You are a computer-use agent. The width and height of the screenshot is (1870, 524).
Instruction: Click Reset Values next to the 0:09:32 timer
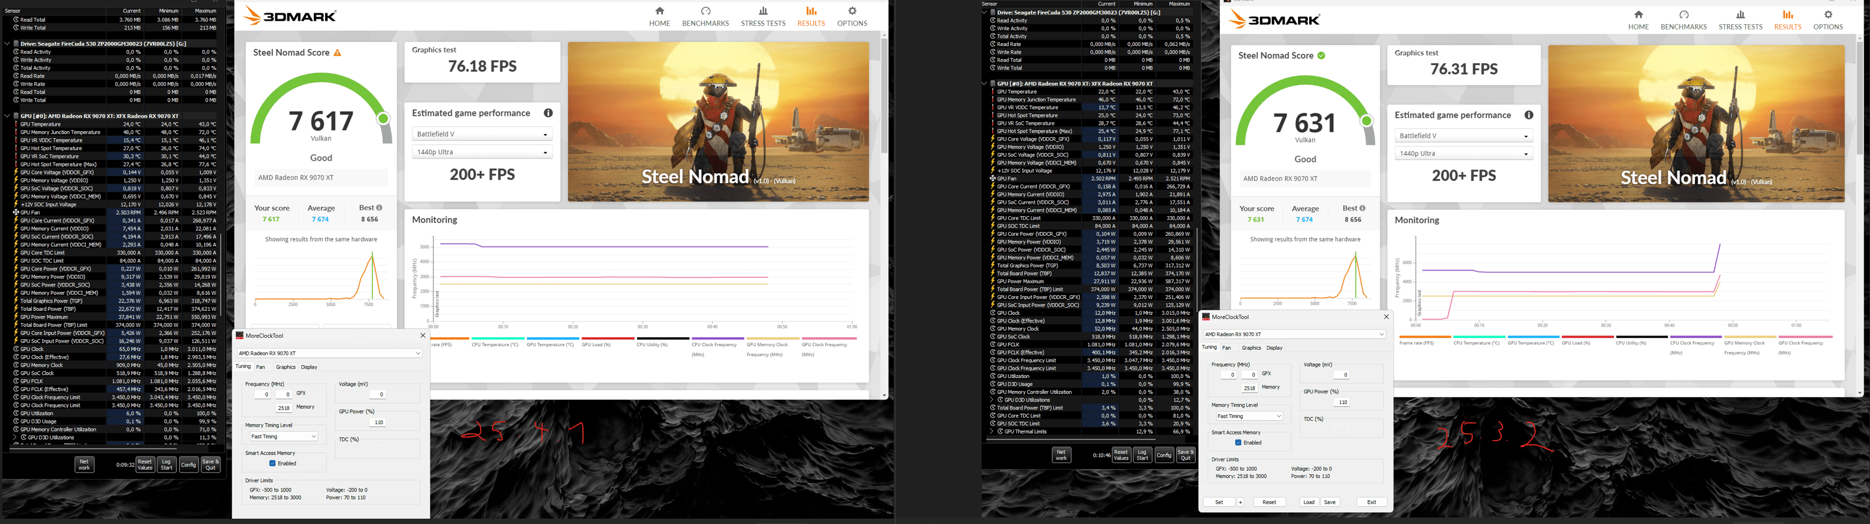145,464
